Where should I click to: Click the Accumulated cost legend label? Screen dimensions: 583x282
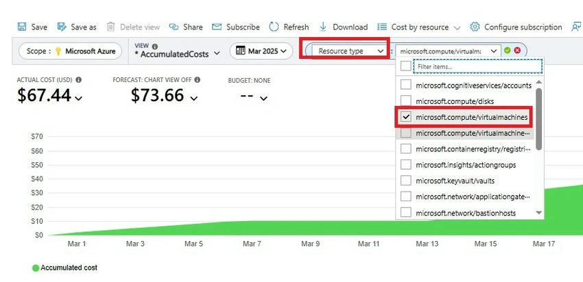pos(69,268)
